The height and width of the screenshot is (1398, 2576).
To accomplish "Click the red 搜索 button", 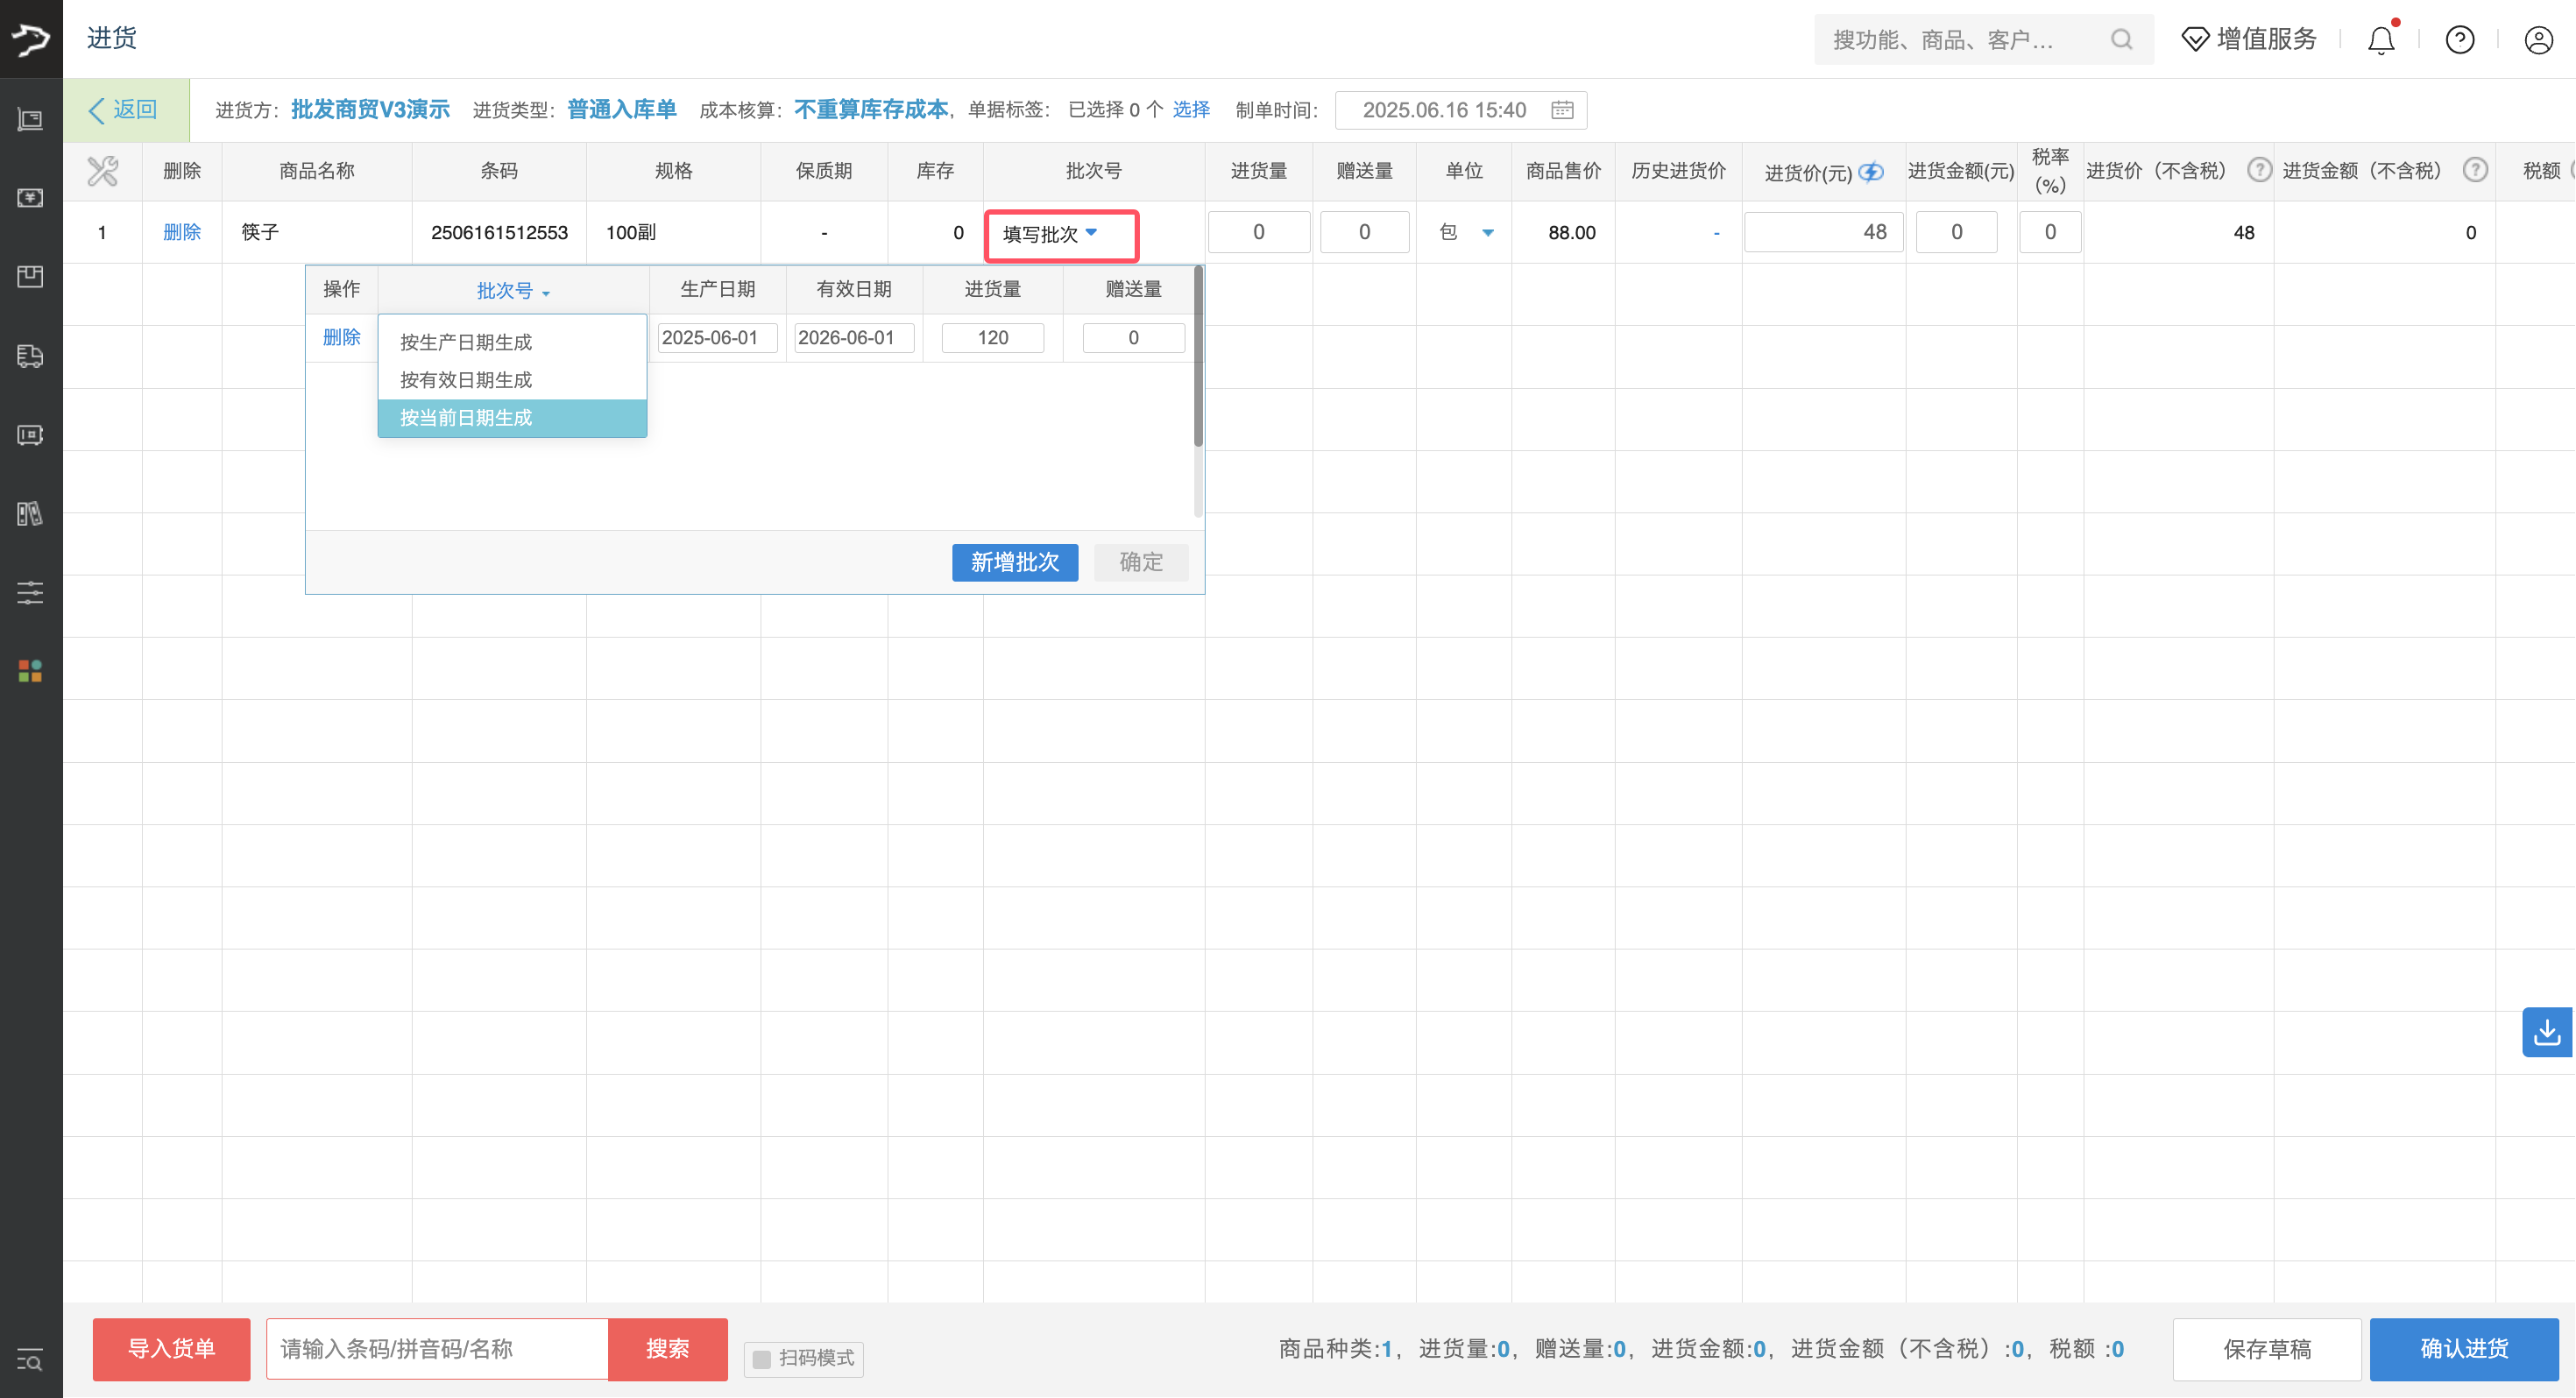I will 667,1349.
